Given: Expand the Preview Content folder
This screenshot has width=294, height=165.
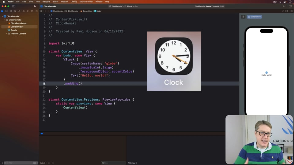Looking at the screenshot, I should point(6,34).
